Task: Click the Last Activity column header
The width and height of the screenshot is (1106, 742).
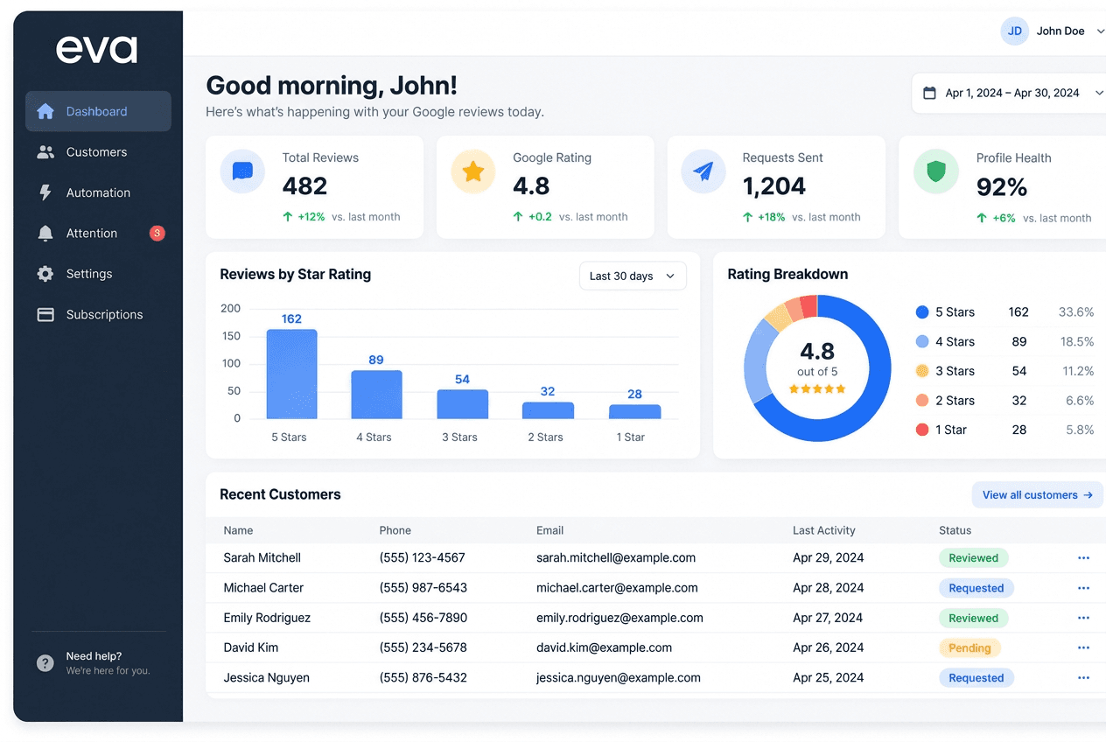Action: 824,530
